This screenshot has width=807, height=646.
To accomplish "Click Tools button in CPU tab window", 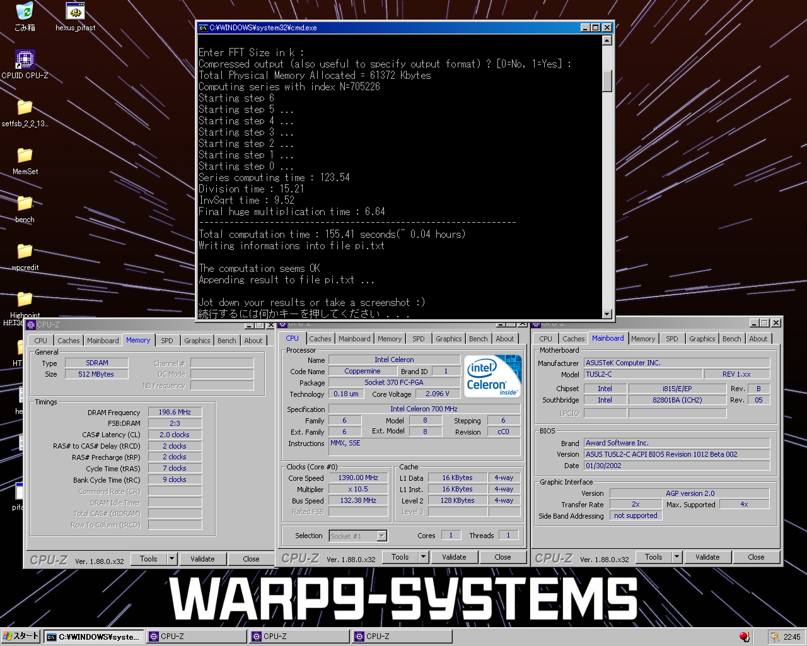I will point(400,557).
